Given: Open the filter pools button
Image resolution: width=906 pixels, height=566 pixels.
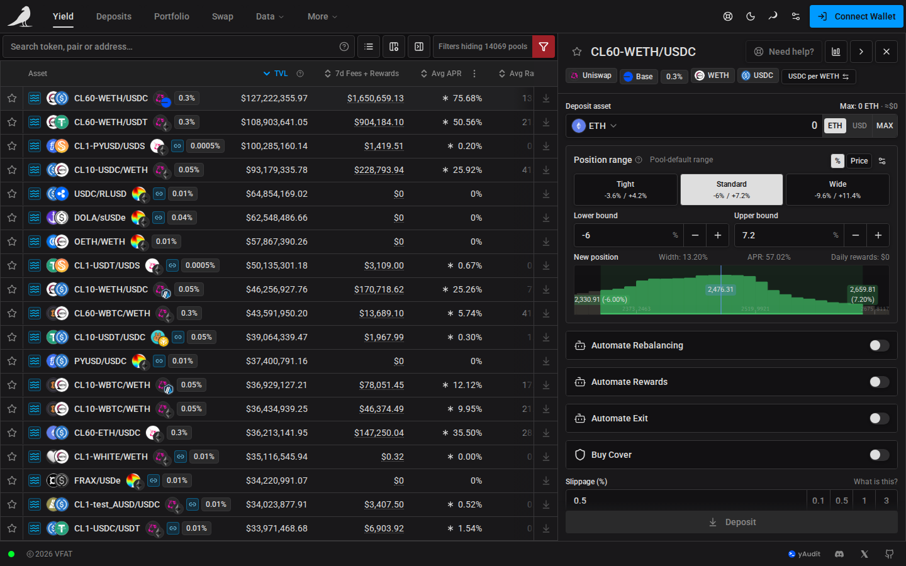Looking at the screenshot, I should [544, 47].
